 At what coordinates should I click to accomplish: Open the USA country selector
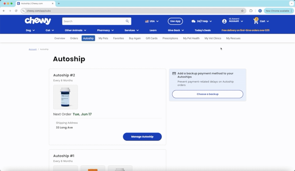(x=152, y=21)
